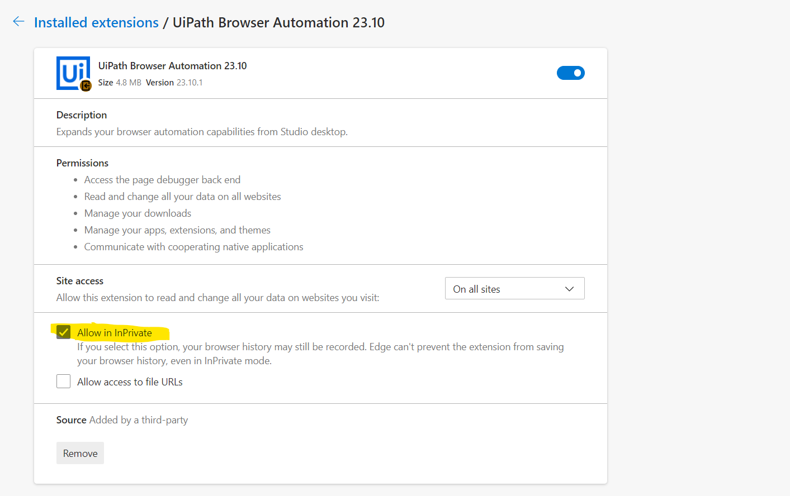Open the Installed extensions breadcrumb link
790x496 pixels.
96,22
